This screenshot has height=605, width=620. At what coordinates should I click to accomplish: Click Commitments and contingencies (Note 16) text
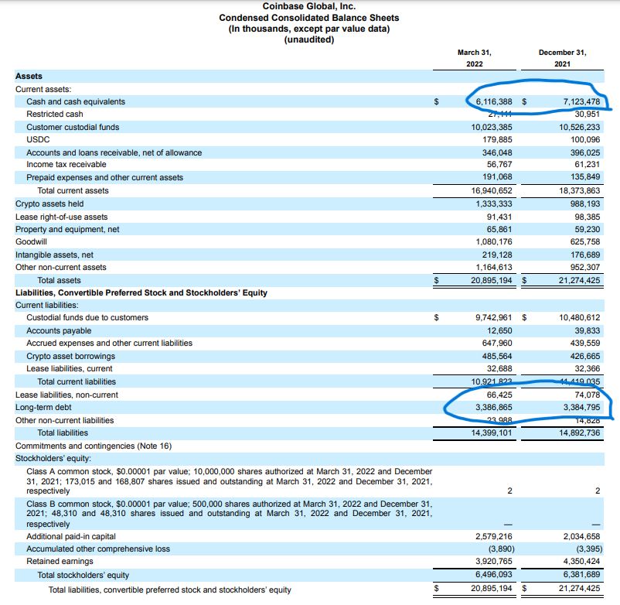point(94,446)
